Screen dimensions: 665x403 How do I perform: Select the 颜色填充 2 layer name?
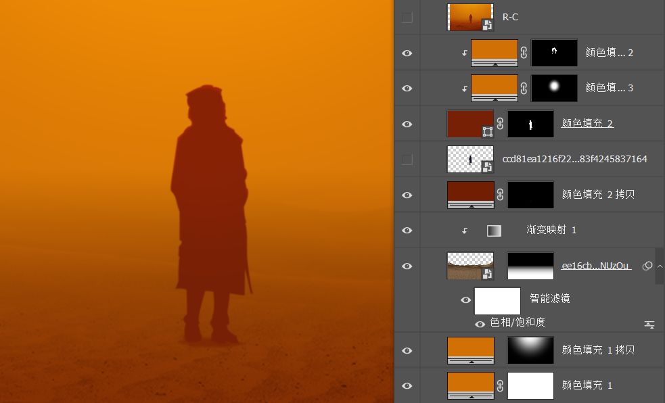tap(587, 123)
